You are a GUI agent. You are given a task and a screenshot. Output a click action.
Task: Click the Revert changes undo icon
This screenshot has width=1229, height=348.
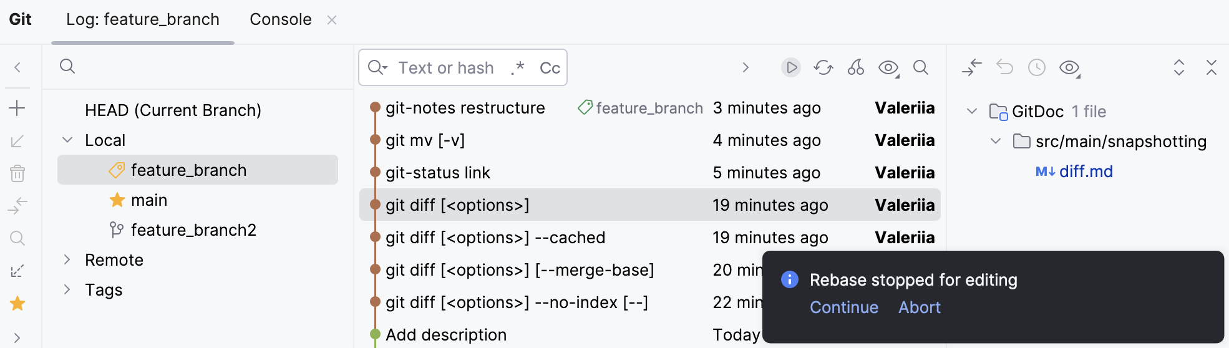click(x=1004, y=67)
